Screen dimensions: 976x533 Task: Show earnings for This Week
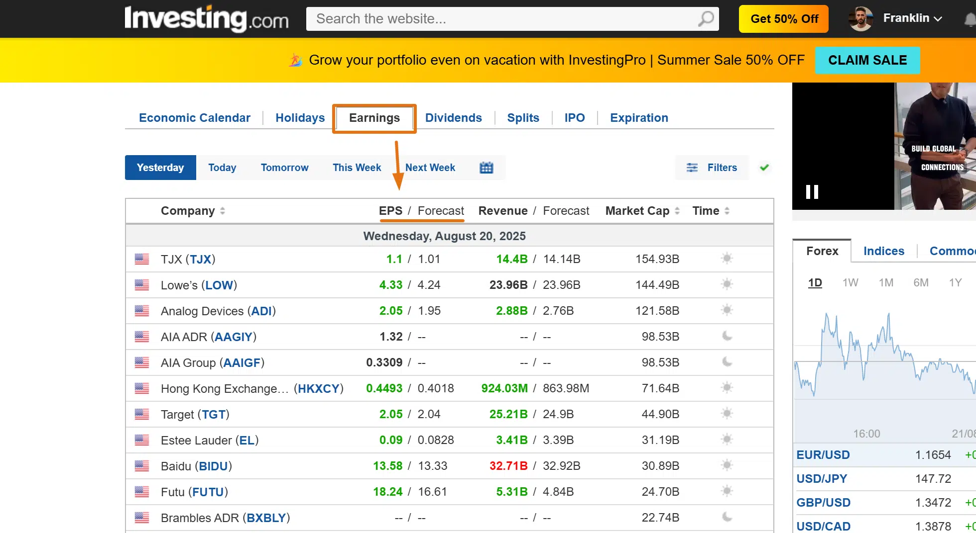click(x=357, y=168)
